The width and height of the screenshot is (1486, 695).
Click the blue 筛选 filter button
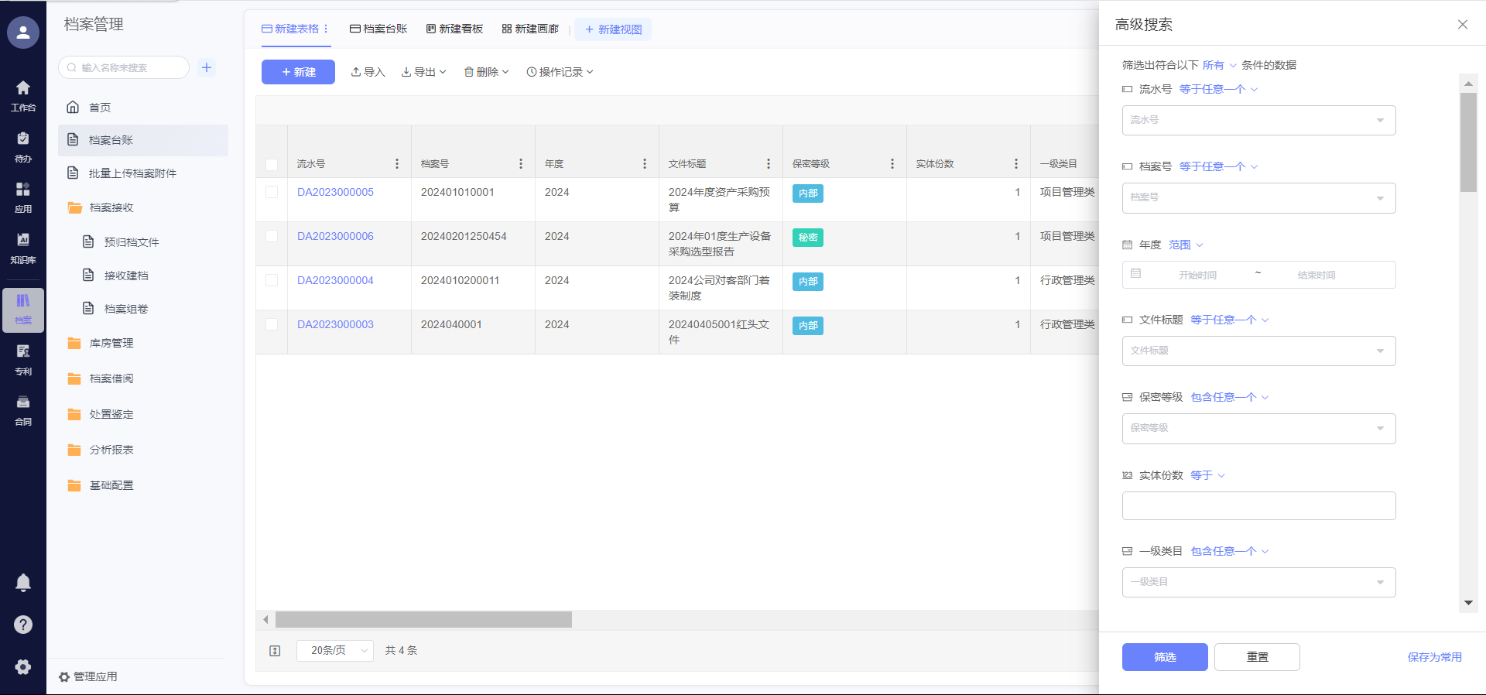(1164, 657)
